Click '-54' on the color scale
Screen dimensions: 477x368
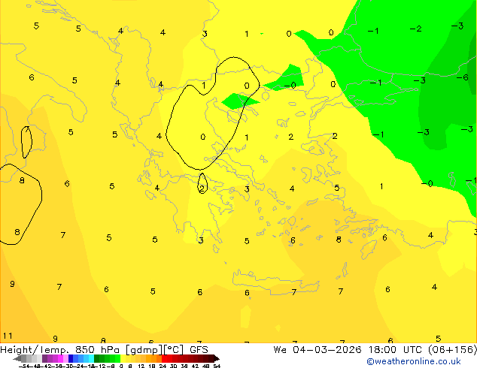[24, 366]
